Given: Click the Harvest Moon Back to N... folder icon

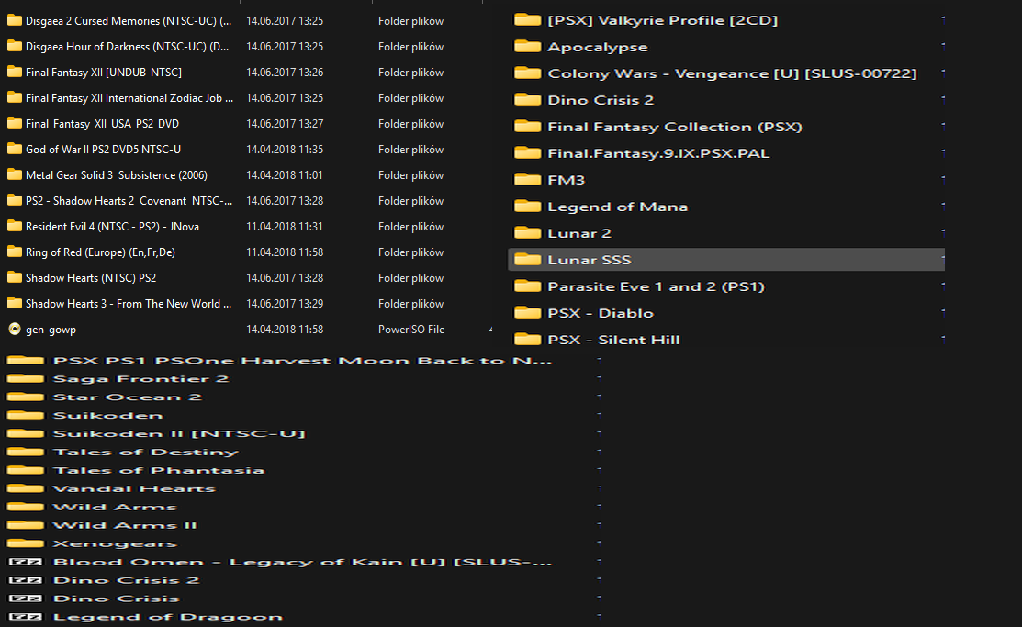Looking at the screenshot, I should 26,361.
